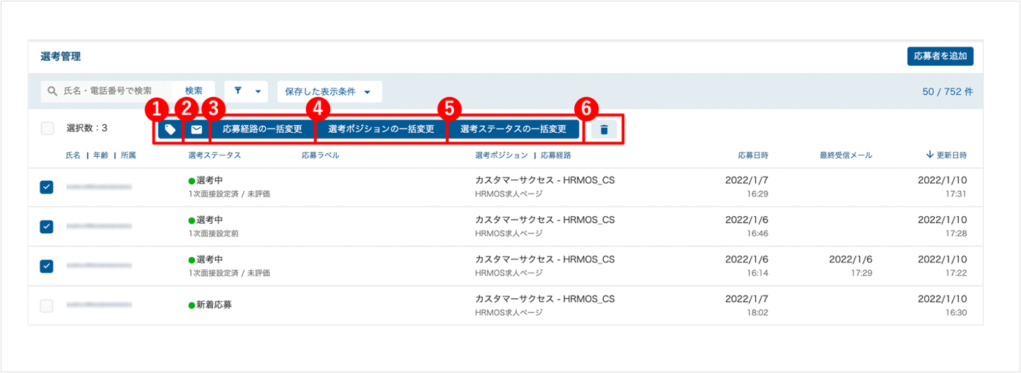1021x373 pixels.
Task: Sort by 氏名 column header
Action: (73, 155)
